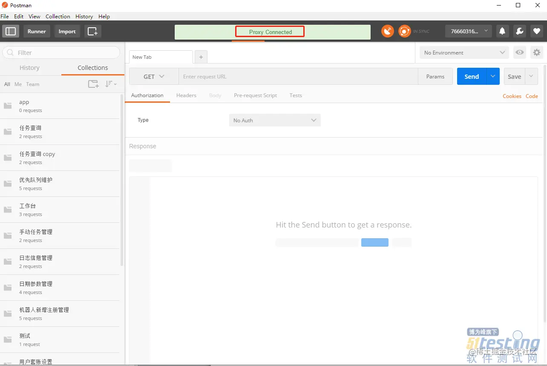Open the 机器人新增注册管理 collection

pos(60,314)
